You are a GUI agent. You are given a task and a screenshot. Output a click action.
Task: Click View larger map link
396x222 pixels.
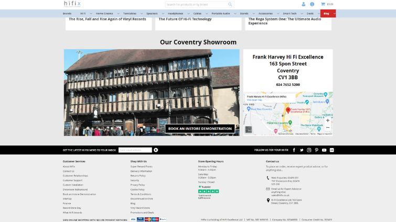[254, 100]
